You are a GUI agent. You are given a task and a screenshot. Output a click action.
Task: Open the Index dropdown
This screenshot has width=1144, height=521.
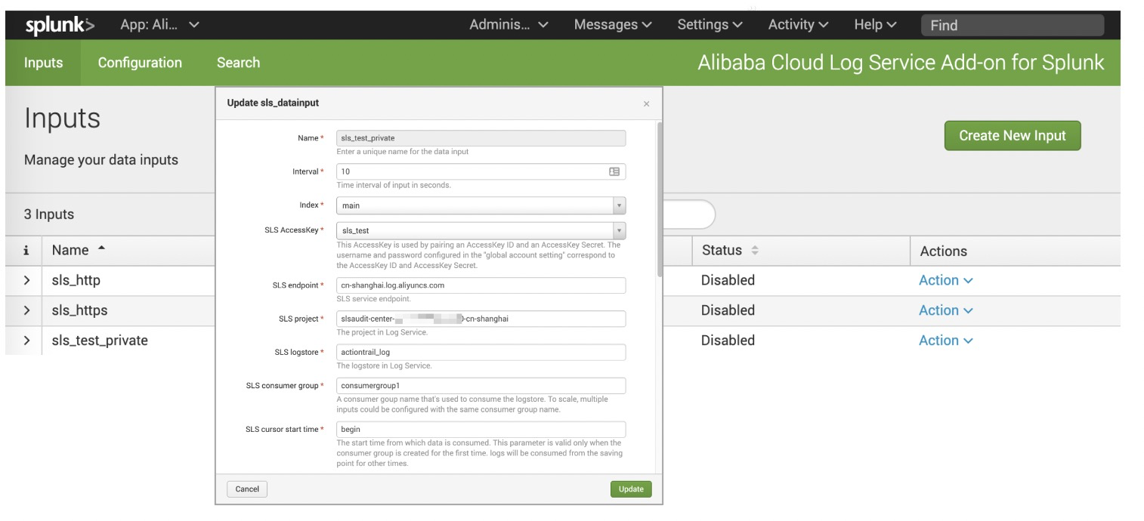(481, 205)
